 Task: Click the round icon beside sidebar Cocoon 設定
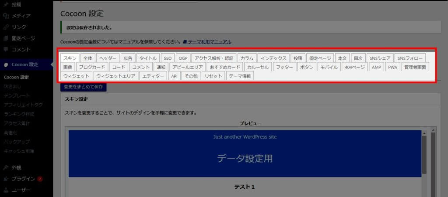pyautogui.click(x=6, y=65)
